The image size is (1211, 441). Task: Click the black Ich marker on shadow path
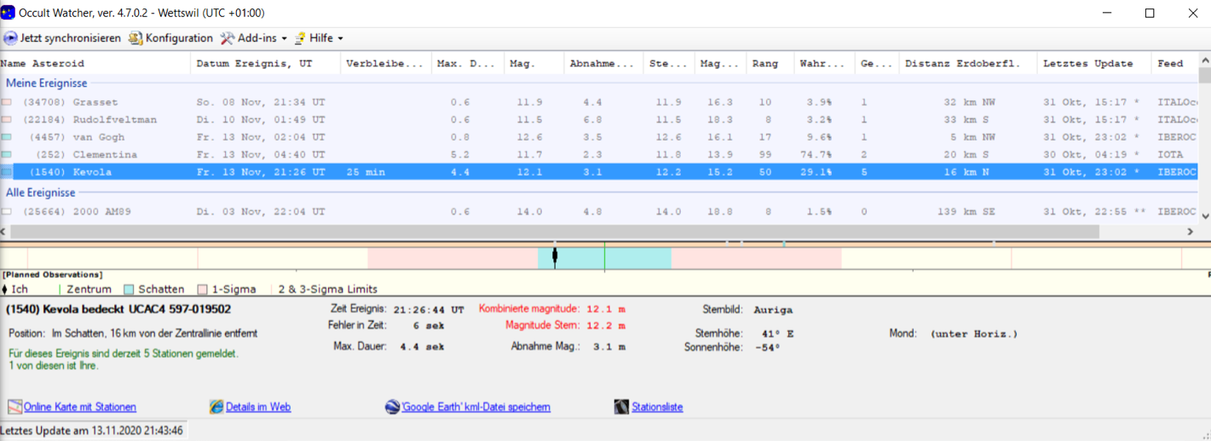[555, 256]
